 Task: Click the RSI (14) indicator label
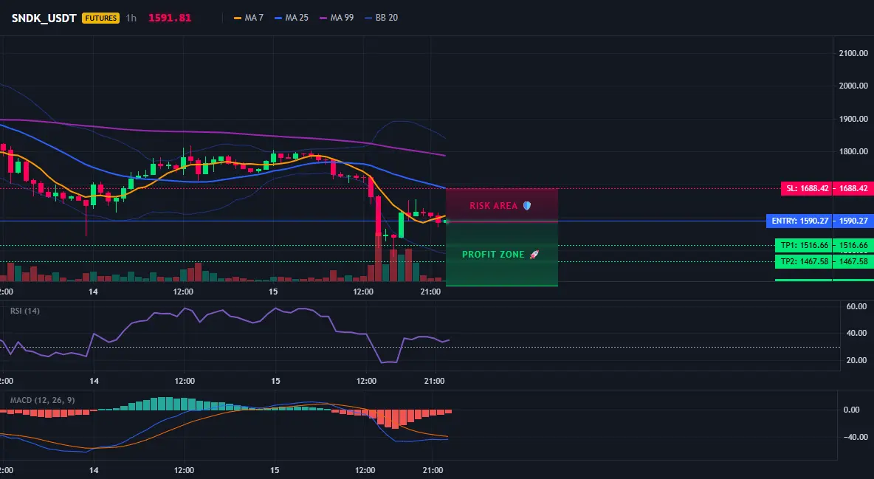pos(25,311)
